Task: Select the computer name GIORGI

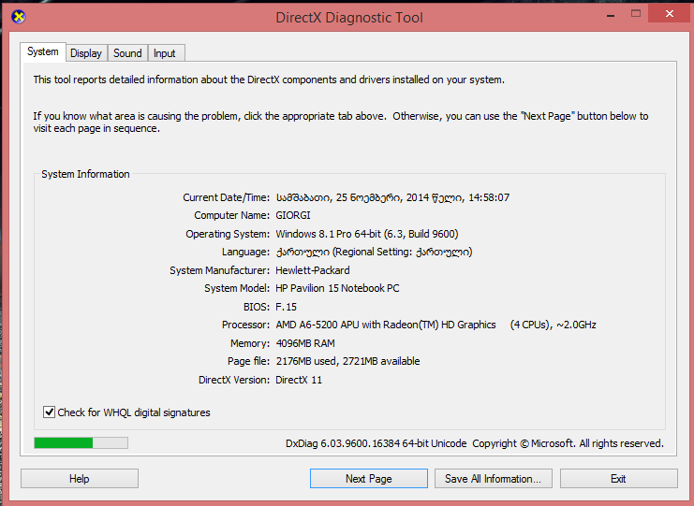Action: tap(293, 216)
